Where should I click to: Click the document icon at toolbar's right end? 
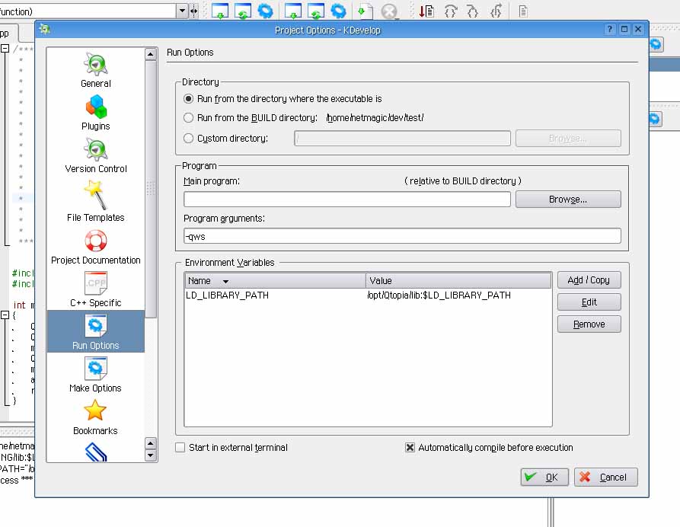point(523,11)
